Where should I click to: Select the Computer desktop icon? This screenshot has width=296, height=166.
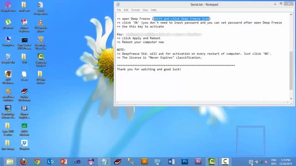8,41
